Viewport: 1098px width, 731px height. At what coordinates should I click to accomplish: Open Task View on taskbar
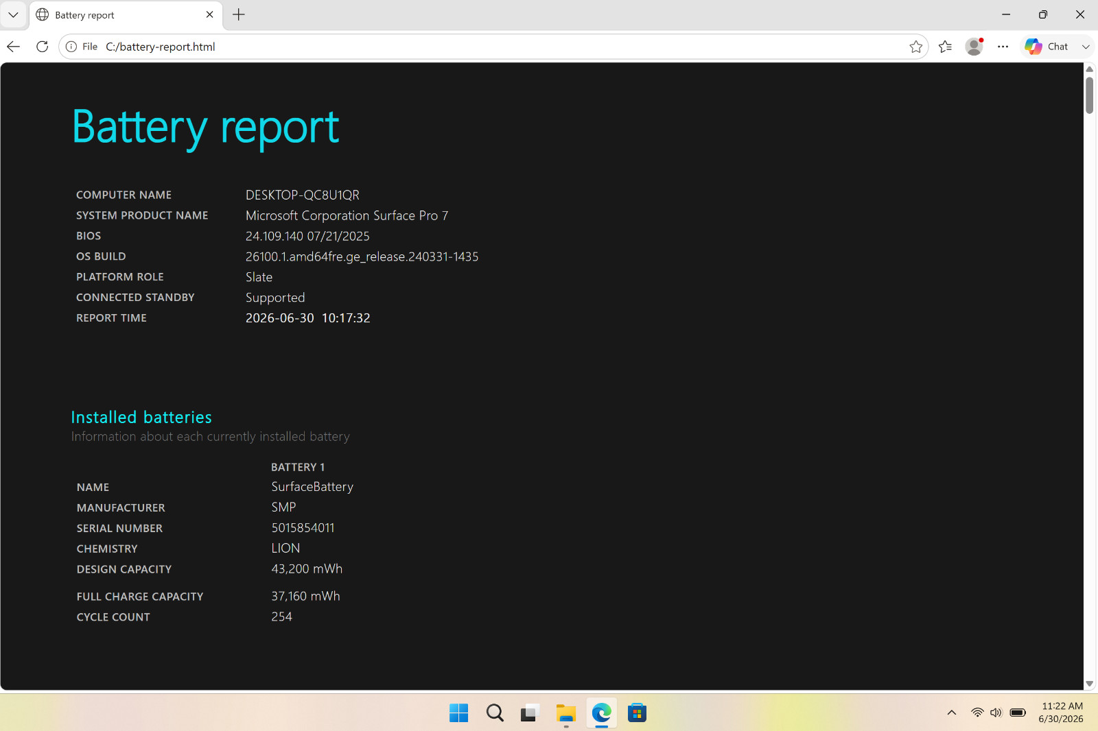pyautogui.click(x=530, y=713)
